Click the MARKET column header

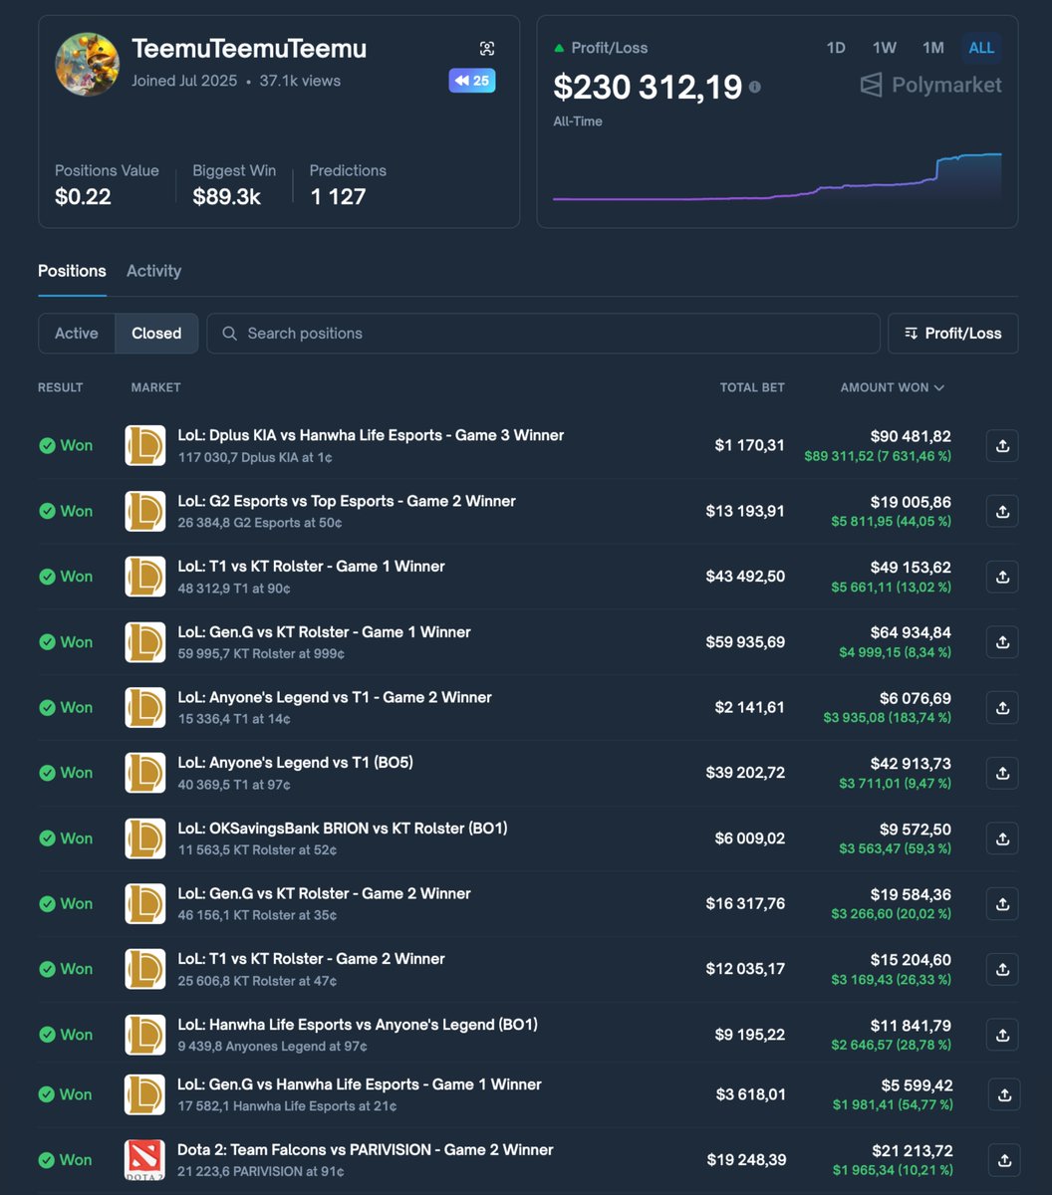click(x=155, y=387)
